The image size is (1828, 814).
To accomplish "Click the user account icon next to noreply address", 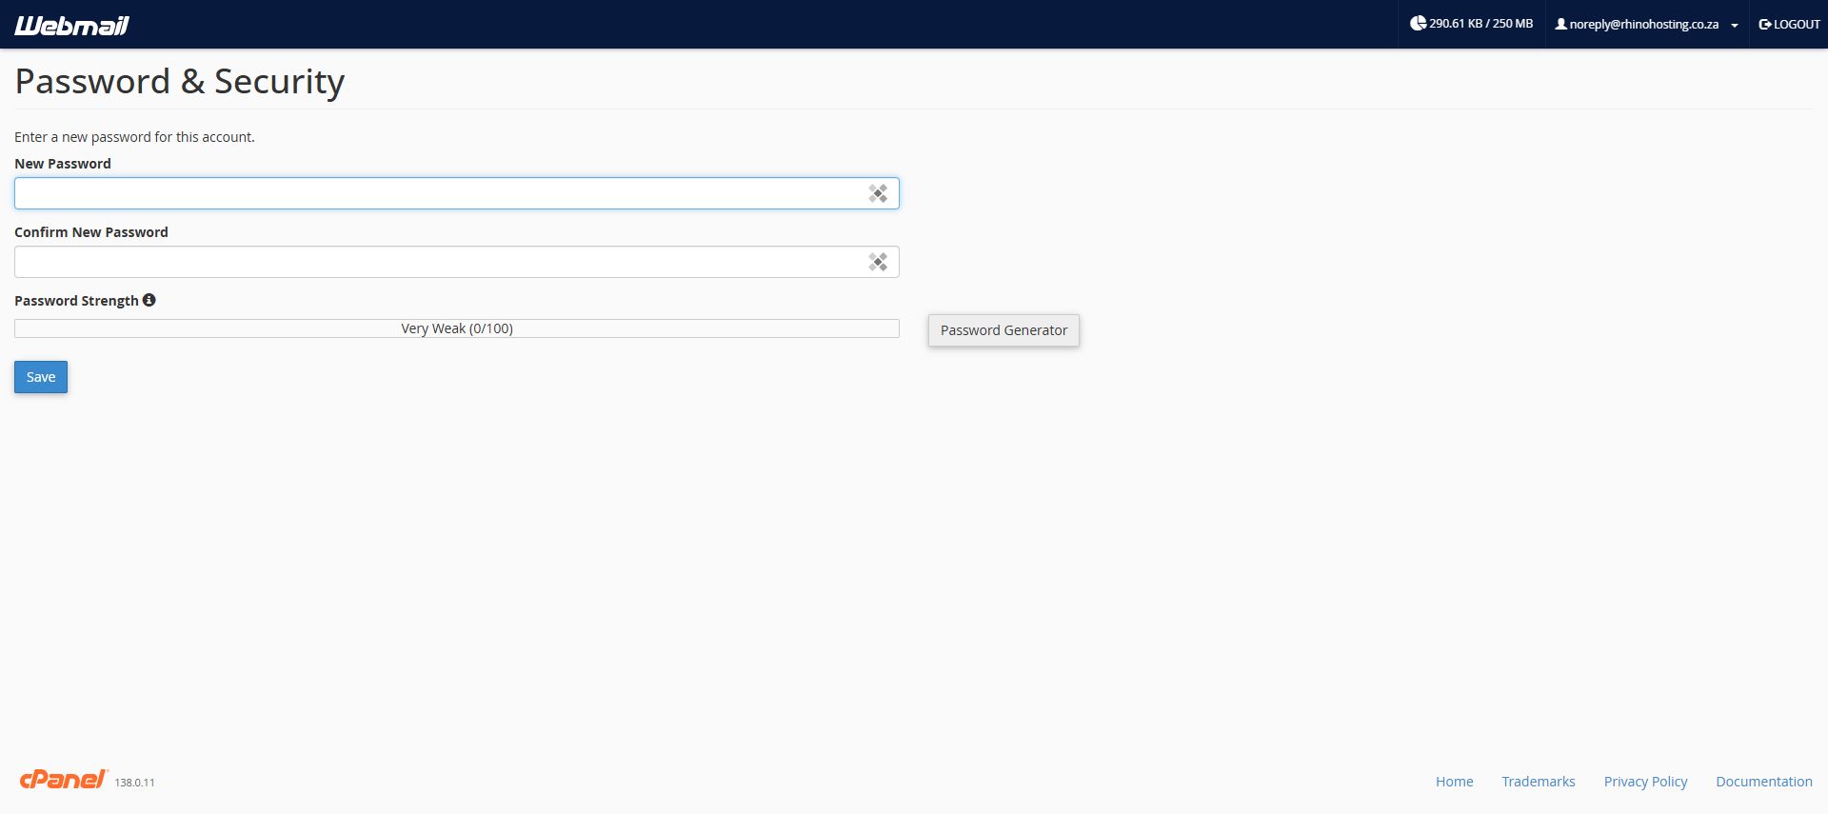I will (x=1560, y=24).
